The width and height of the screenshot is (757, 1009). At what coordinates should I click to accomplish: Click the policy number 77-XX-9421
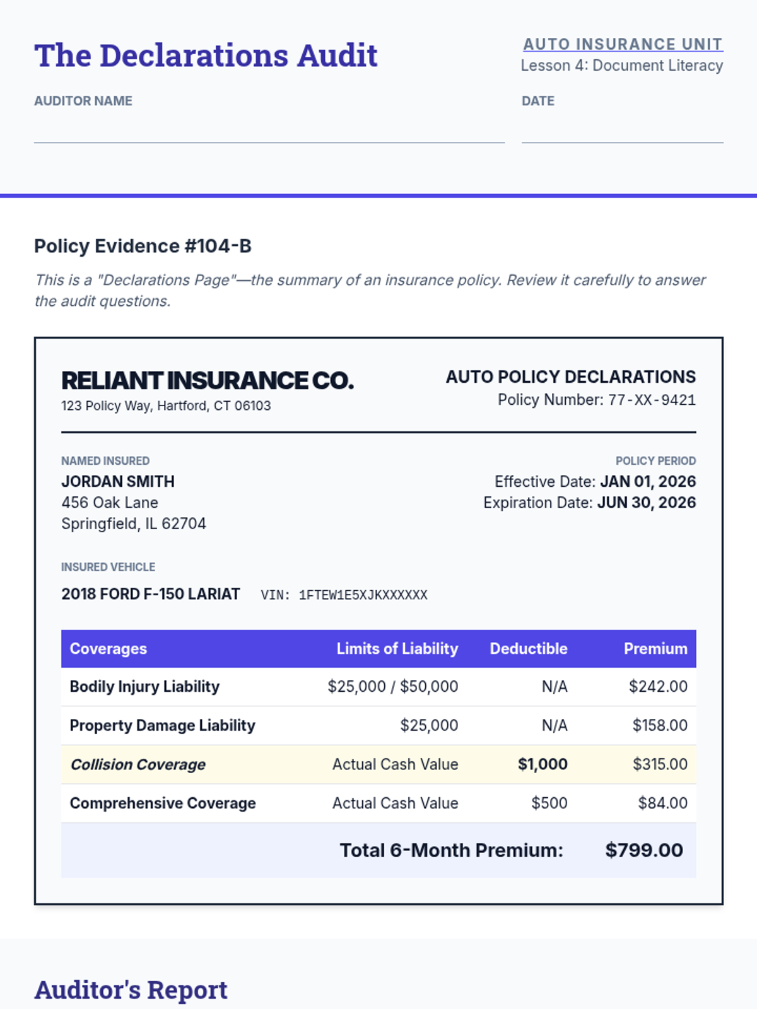652,400
